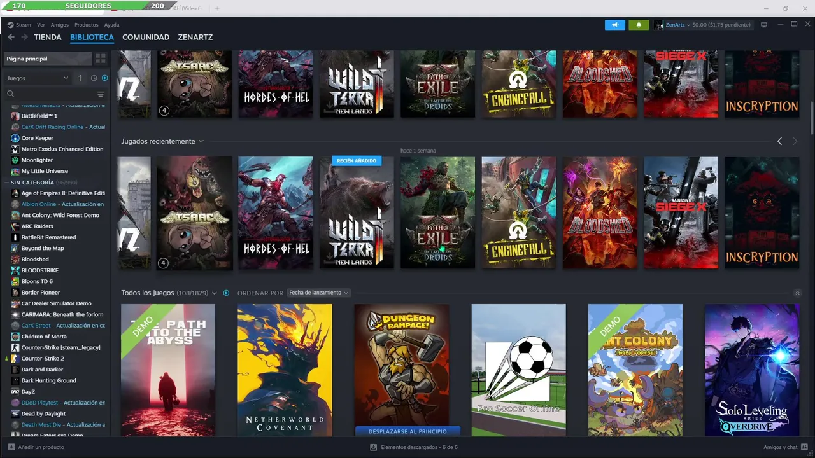Open the Path of Exile cover under hace 1 semana

(x=437, y=212)
